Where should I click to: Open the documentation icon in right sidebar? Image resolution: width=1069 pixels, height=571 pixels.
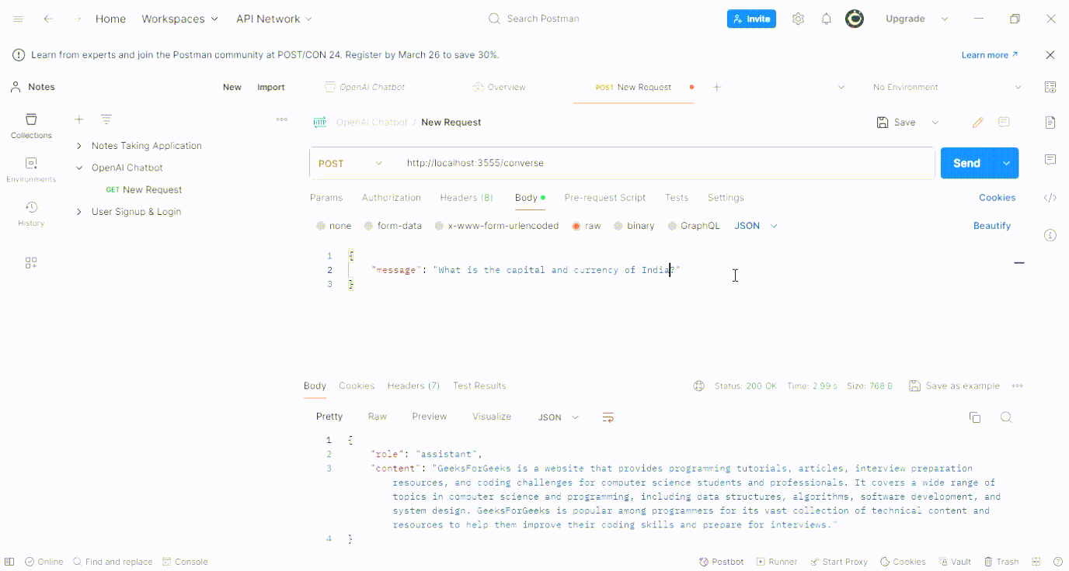[x=1050, y=123]
